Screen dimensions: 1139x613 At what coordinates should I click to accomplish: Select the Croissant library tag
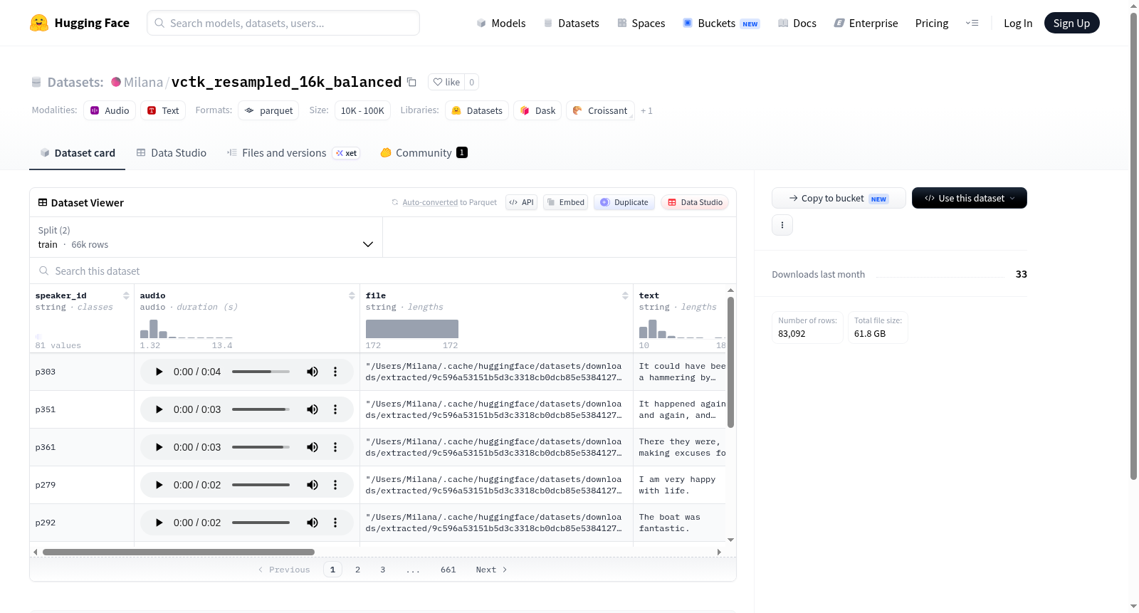coord(600,110)
